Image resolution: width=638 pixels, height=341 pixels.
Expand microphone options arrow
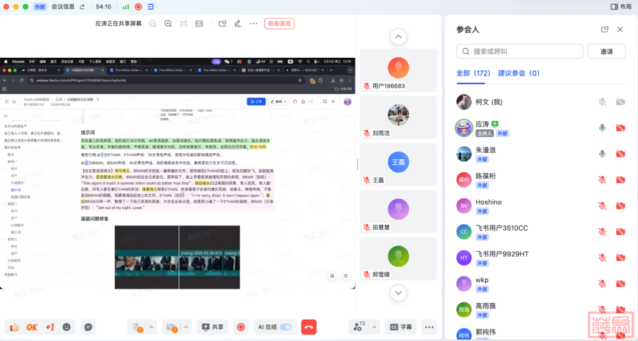(x=151, y=327)
